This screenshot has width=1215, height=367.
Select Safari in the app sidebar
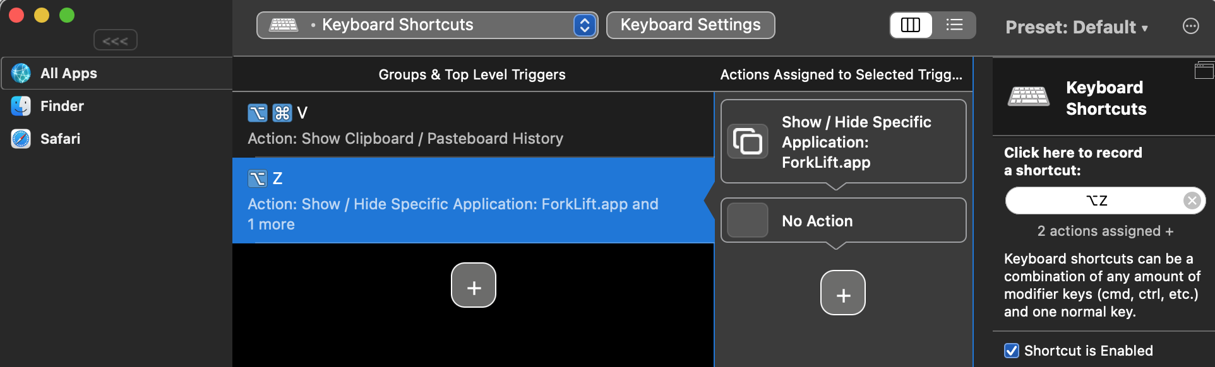(60, 139)
